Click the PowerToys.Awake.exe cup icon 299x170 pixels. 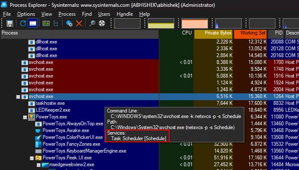(38, 131)
